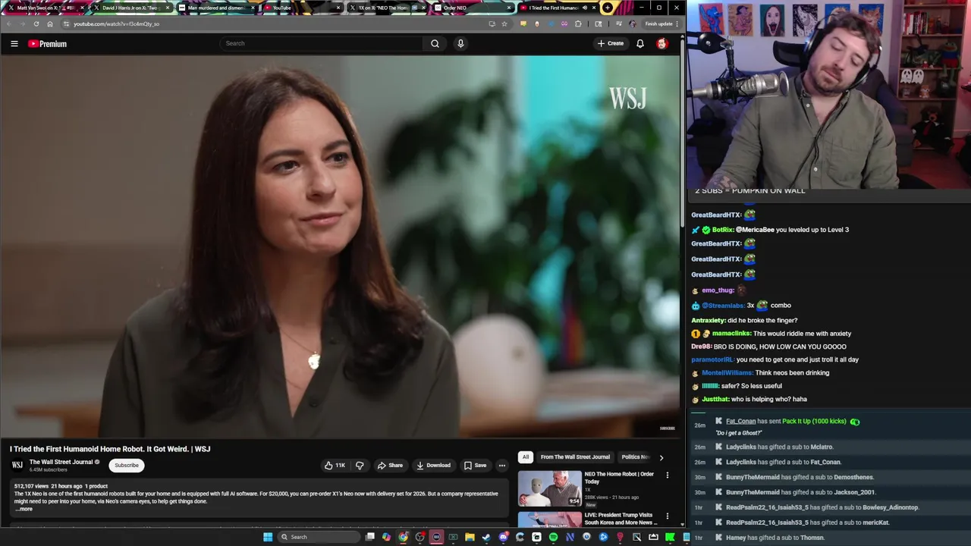Open LIVE: President Trump Visits video title
Screen dimensions: 971x546
click(x=619, y=519)
